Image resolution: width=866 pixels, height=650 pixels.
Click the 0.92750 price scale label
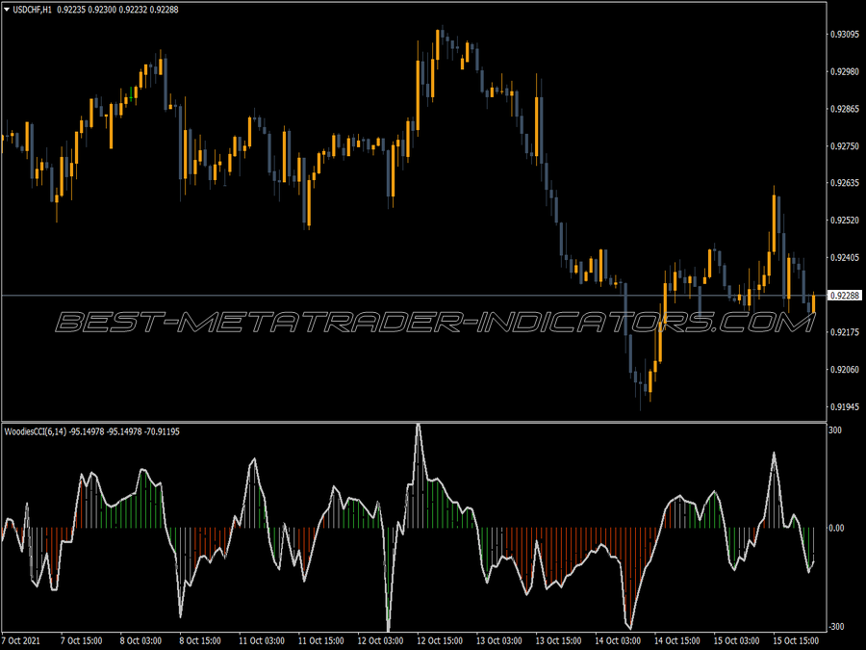click(845, 146)
